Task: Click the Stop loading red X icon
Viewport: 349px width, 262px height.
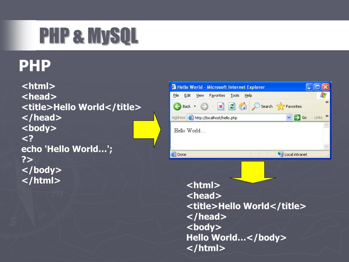Action: click(221, 106)
